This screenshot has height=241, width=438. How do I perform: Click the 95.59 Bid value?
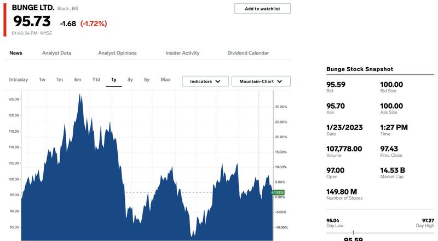pyautogui.click(x=336, y=85)
